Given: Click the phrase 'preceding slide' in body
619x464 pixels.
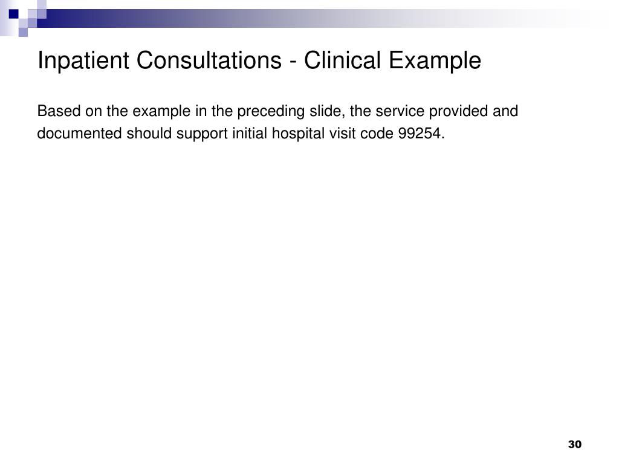Looking at the screenshot, I should [x=291, y=112].
